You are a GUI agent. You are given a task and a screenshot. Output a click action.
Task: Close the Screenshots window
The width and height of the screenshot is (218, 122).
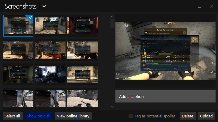[x=212, y=6]
